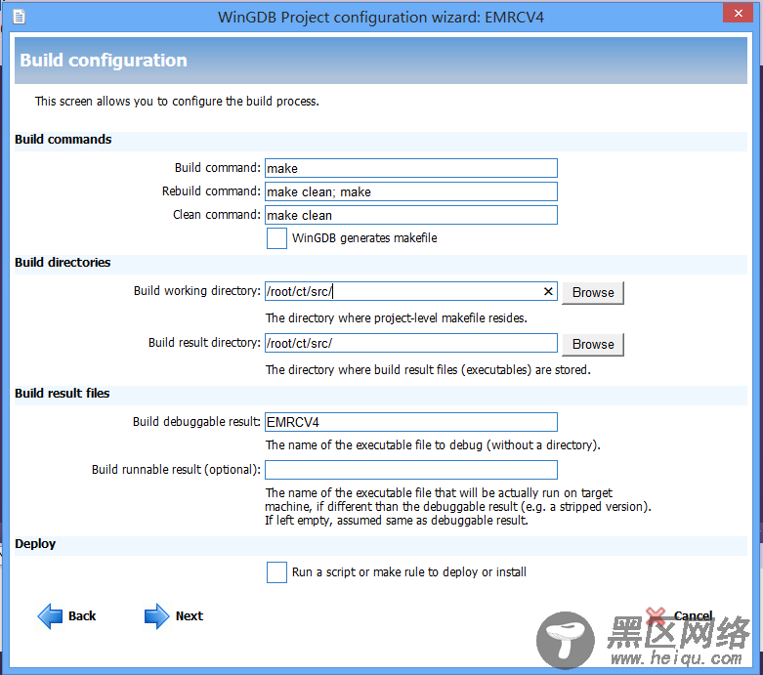Enable WinGDB generates makefile checkbox

tap(276, 238)
